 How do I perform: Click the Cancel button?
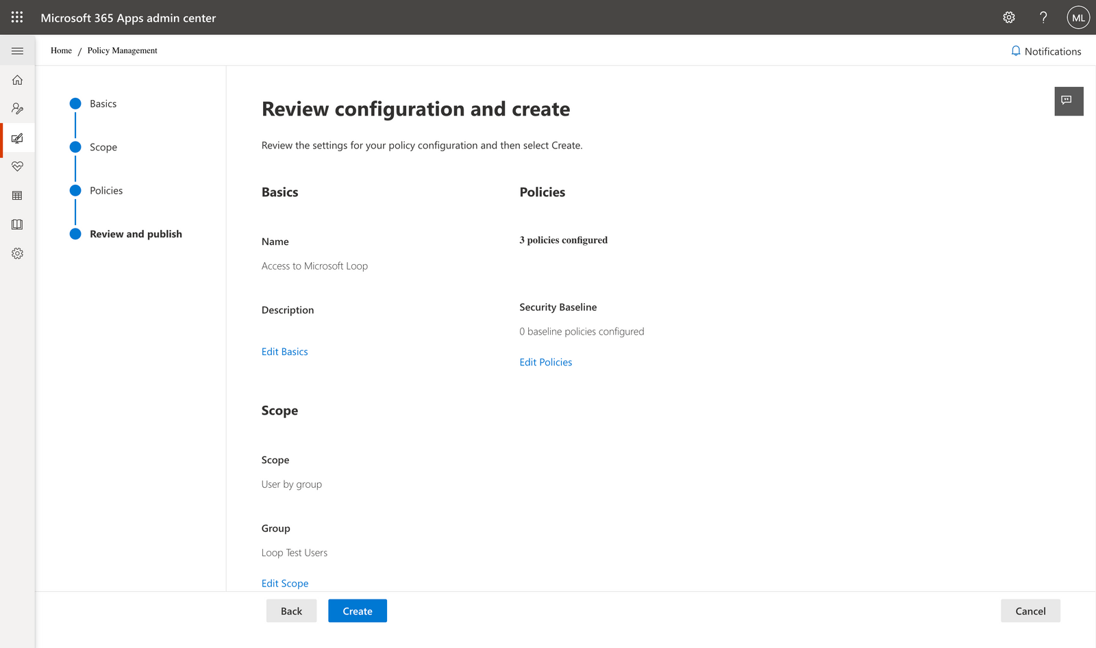pyautogui.click(x=1030, y=611)
